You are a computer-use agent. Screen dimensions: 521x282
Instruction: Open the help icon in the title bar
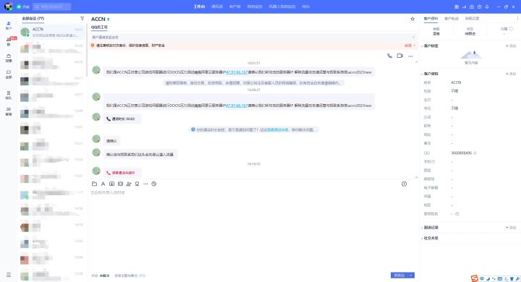tap(480, 7)
